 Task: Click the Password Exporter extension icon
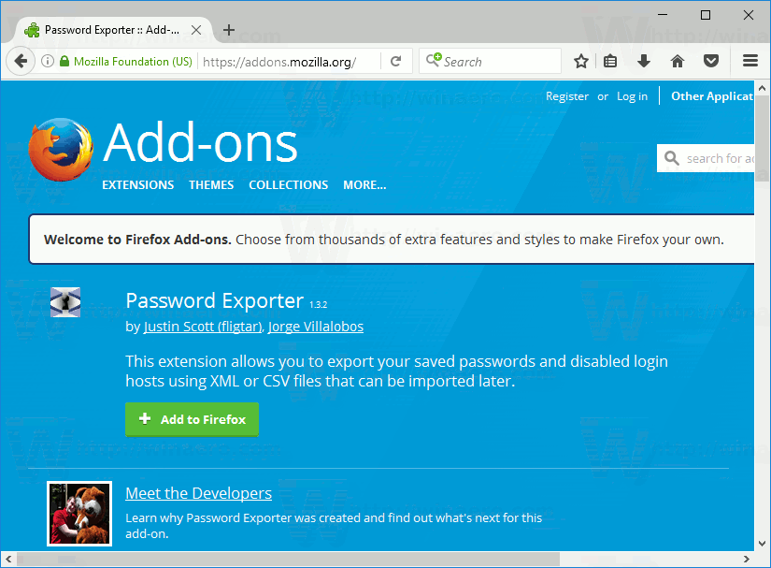(65, 302)
